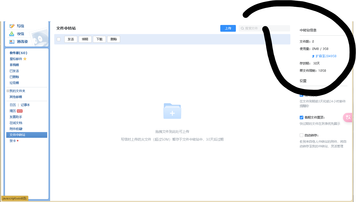Click the receive mail inbox icon
The width and height of the screenshot is (356, 202).
(x=12, y=34)
